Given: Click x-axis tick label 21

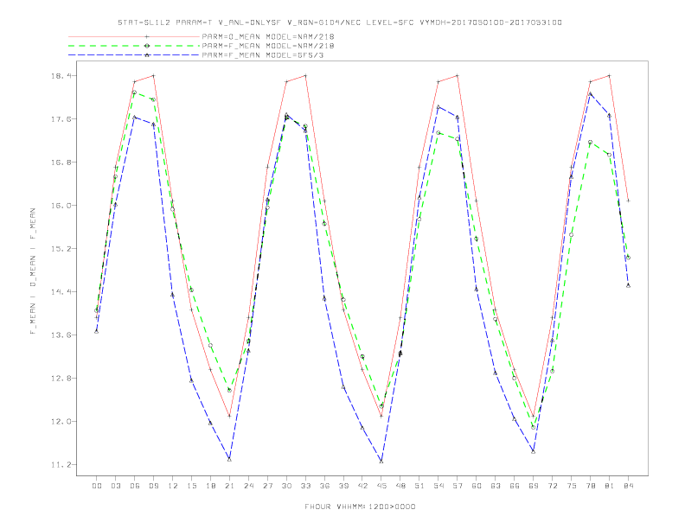Looking at the screenshot, I should click(x=229, y=486).
